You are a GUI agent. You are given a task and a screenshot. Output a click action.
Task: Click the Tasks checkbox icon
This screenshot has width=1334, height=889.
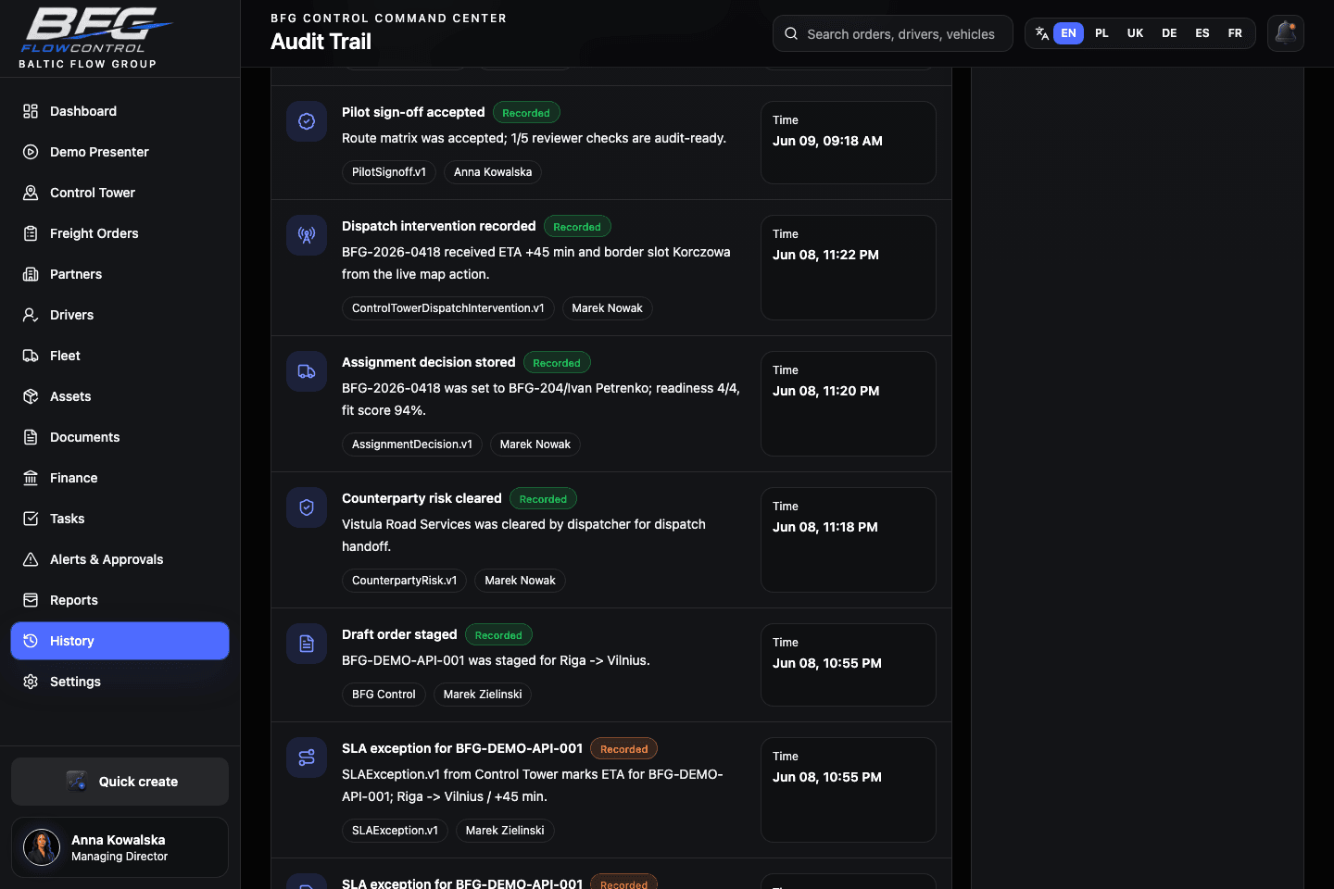pyautogui.click(x=31, y=519)
